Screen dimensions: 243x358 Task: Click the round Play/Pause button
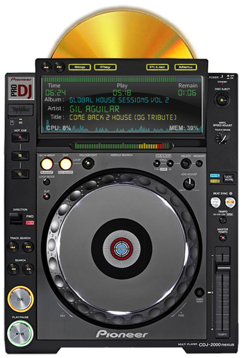point(20,334)
